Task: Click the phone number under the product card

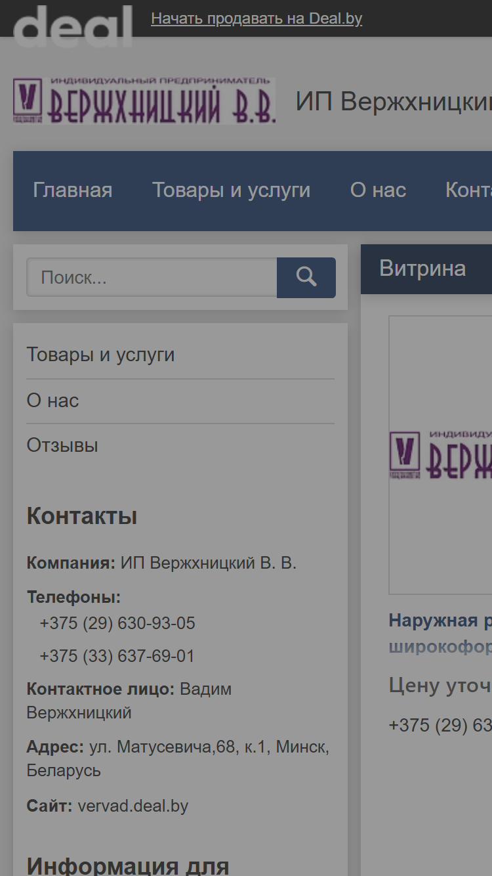Action: click(x=440, y=725)
